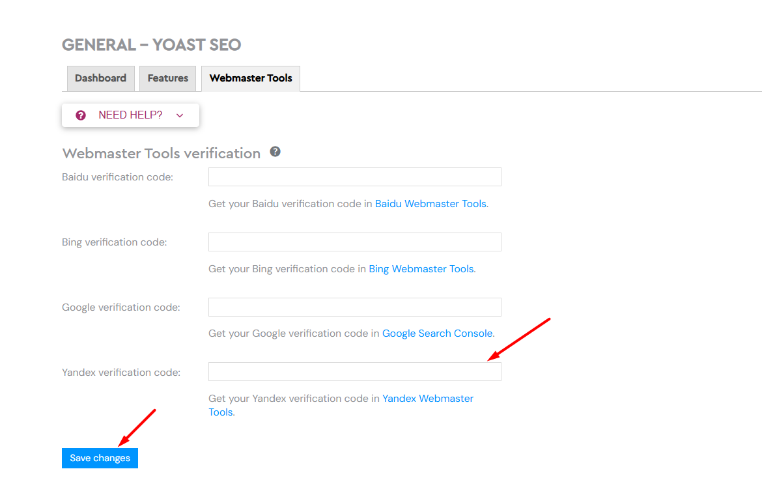The image size is (762, 497).
Task: Click the purple question mark icon in Need Help
Action: [81, 115]
